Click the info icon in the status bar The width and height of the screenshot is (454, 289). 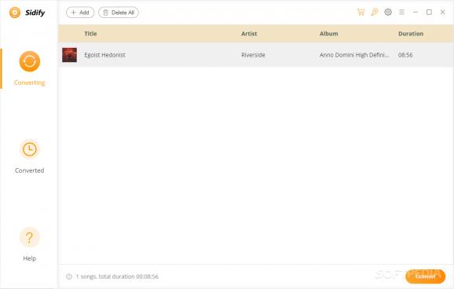point(69,276)
